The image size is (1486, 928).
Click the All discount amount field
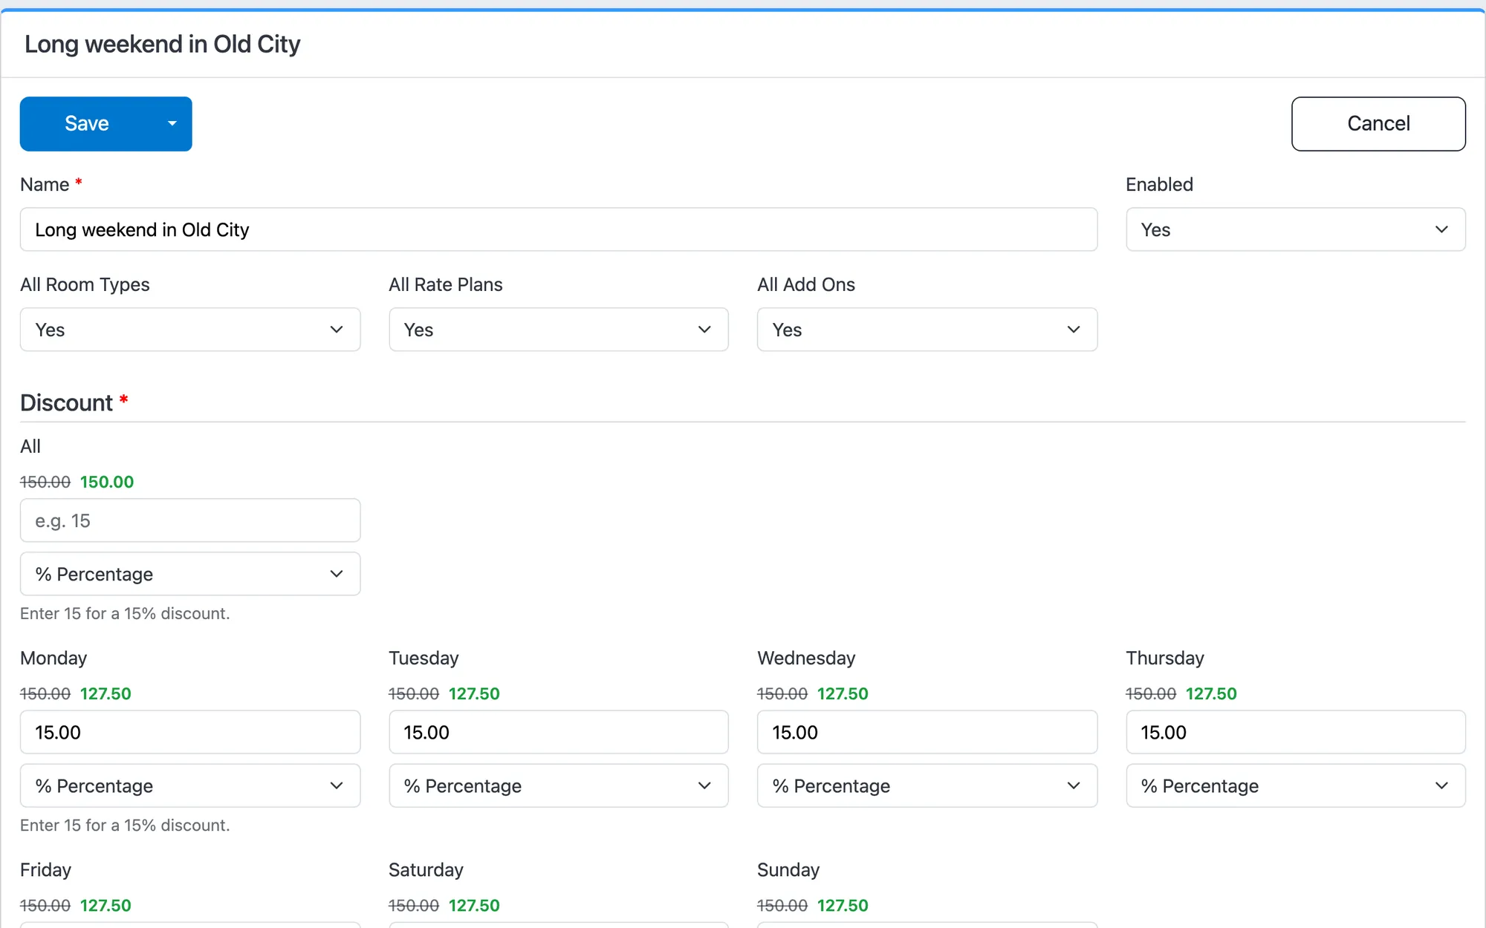click(190, 520)
